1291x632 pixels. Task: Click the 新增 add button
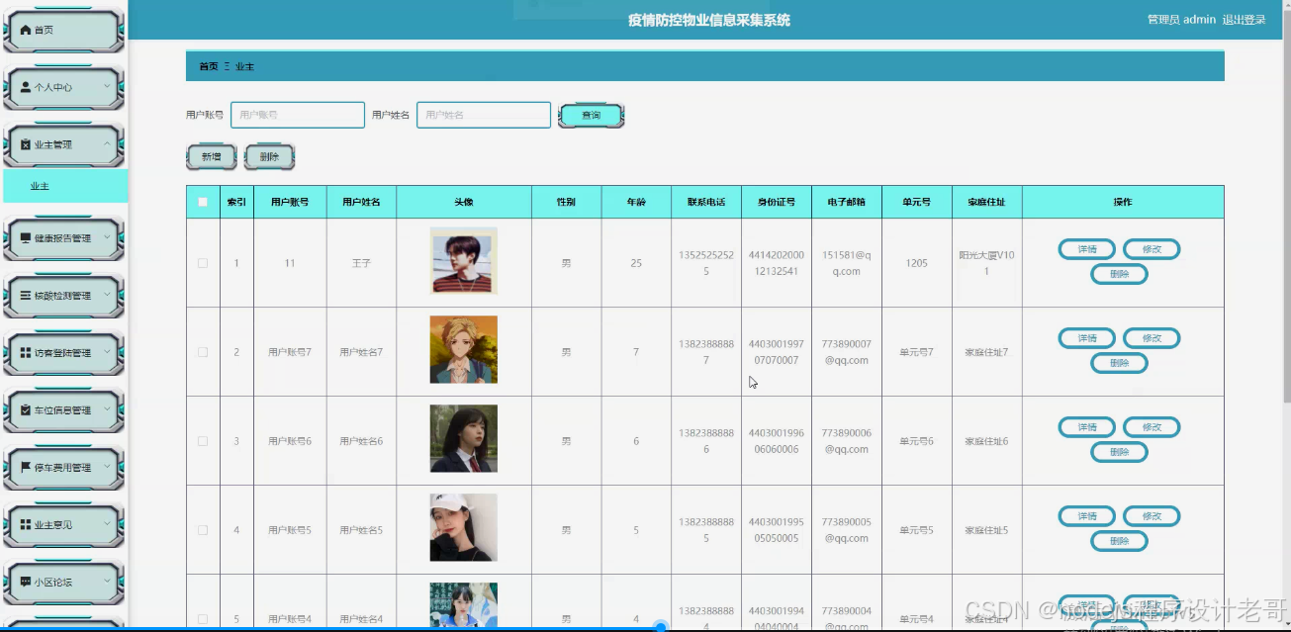(x=211, y=157)
